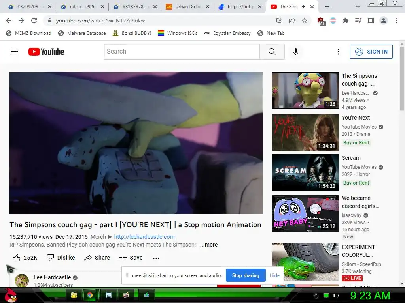Image resolution: width=405 pixels, height=303 pixels.
Task: Open Windows ISOs bookmark
Action: [178, 33]
